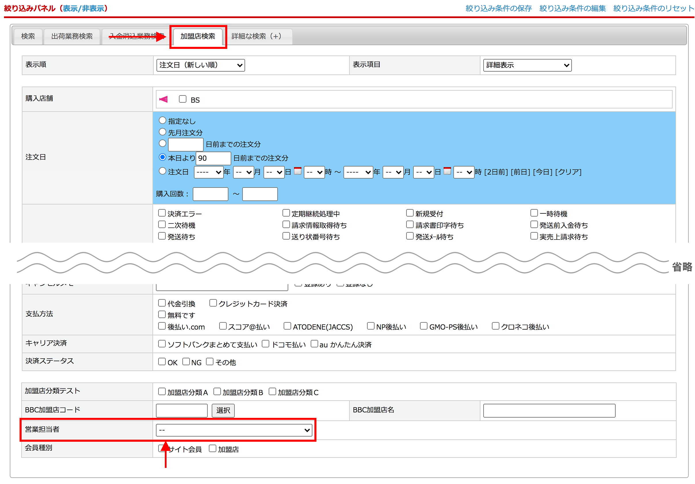695x484 pixels.
Task: Click the 絞り込み条件の保存 link
Action: [x=499, y=8]
